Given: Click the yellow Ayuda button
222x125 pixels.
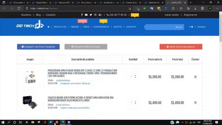Looking at the screenshot, I should pos(135,15).
